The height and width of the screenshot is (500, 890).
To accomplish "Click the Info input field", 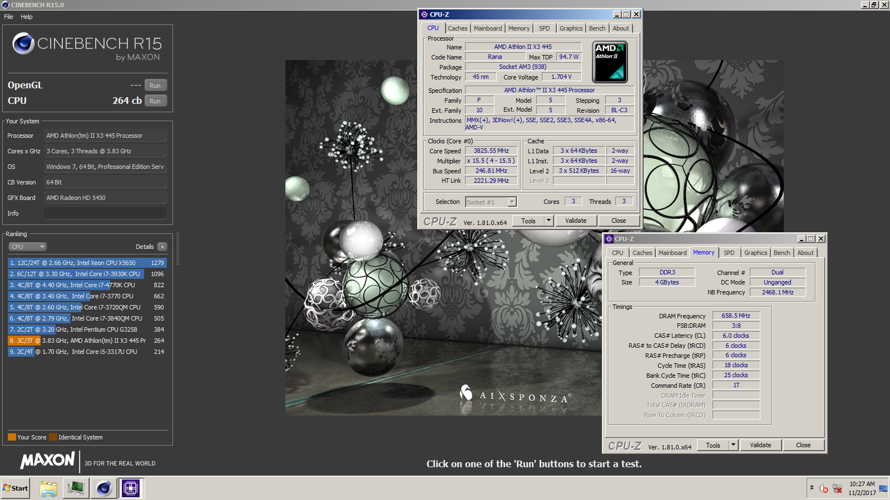I will coord(105,213).
